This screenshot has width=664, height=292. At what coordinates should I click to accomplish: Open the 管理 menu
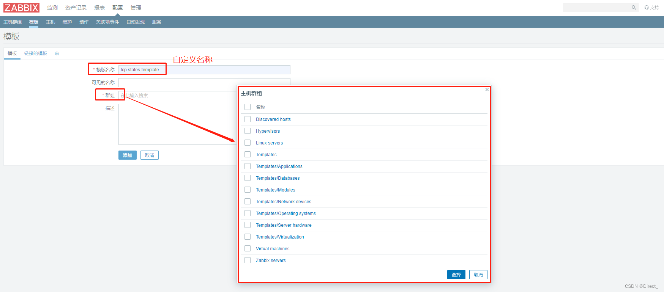(136, 8)
